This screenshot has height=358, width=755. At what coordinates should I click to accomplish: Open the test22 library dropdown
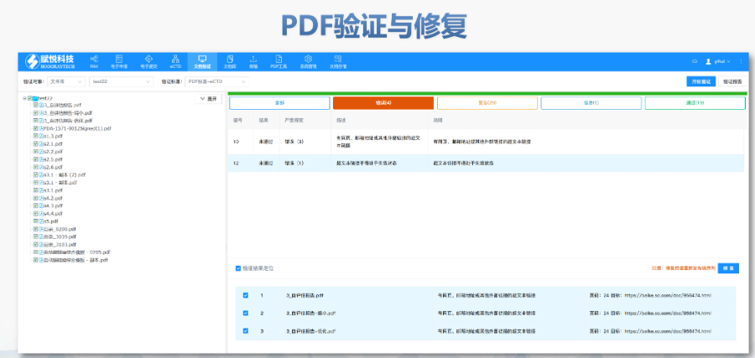[x=122, y=82]
